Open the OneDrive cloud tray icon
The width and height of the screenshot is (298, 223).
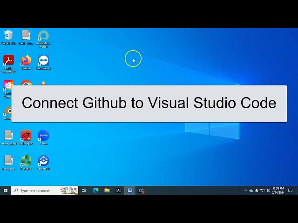pyautogui.click(x=251, y=190)
